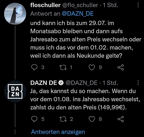Open the DAZN DE tweet timestamp '1 Std.'
Viewport: 144px width, 137px height.
[110, 83]
